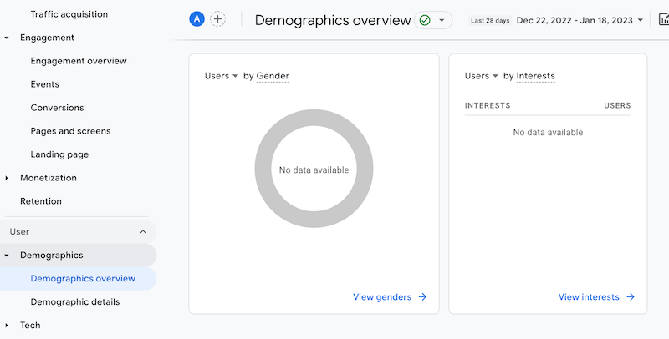Expand the Monetization section triangle
This screenshot has height=339, width=669.
[8, 178]
